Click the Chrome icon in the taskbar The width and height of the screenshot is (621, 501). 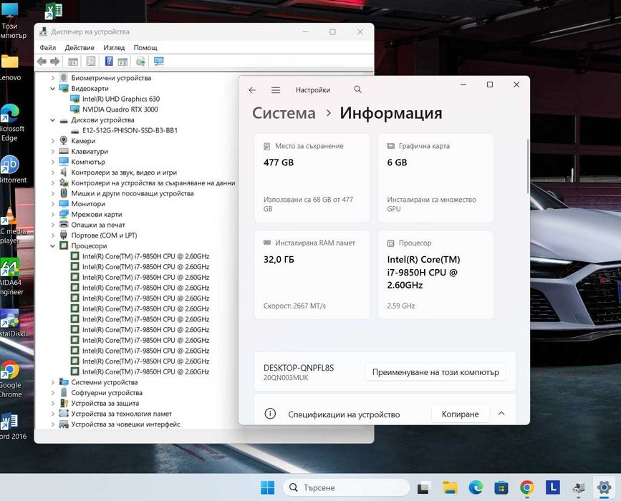click(x=526, y=487)
